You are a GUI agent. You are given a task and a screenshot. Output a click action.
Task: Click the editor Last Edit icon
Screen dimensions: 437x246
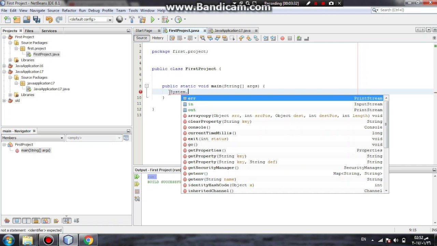coord(172,38)
